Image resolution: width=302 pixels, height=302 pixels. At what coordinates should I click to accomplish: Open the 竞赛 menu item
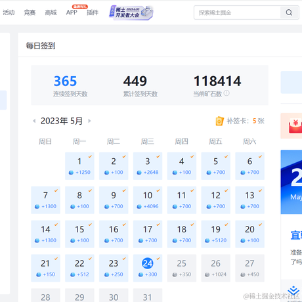[x=30, y=12]
